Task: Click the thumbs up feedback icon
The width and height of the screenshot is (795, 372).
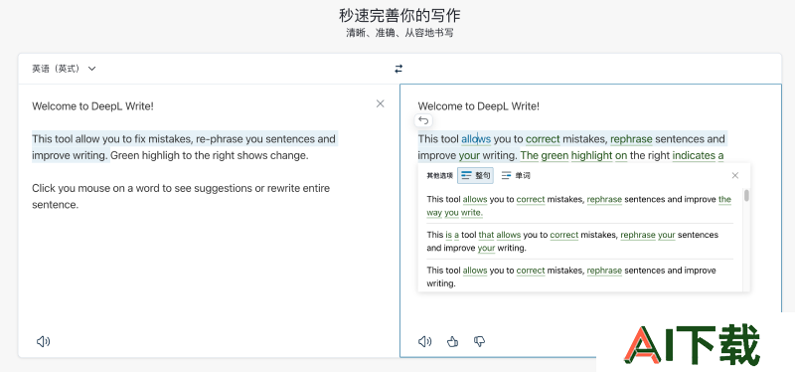Action: [x=453, y=341]
